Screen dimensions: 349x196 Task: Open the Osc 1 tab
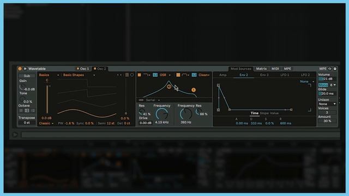[85, 69]
